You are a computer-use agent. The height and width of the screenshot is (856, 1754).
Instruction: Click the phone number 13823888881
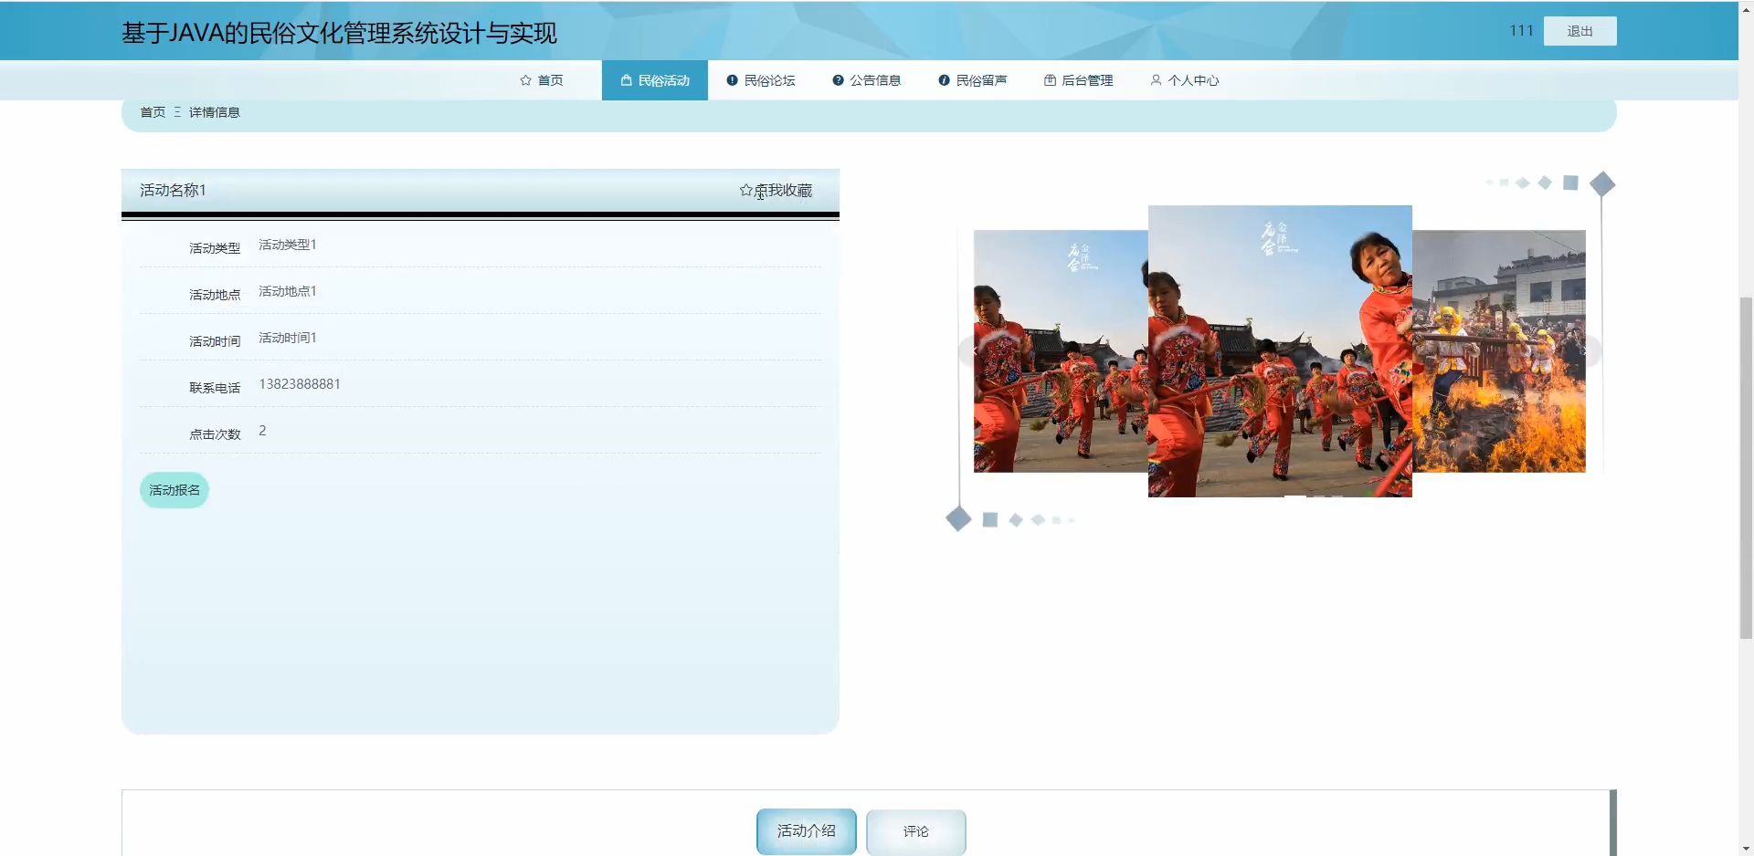coord(300,384)
